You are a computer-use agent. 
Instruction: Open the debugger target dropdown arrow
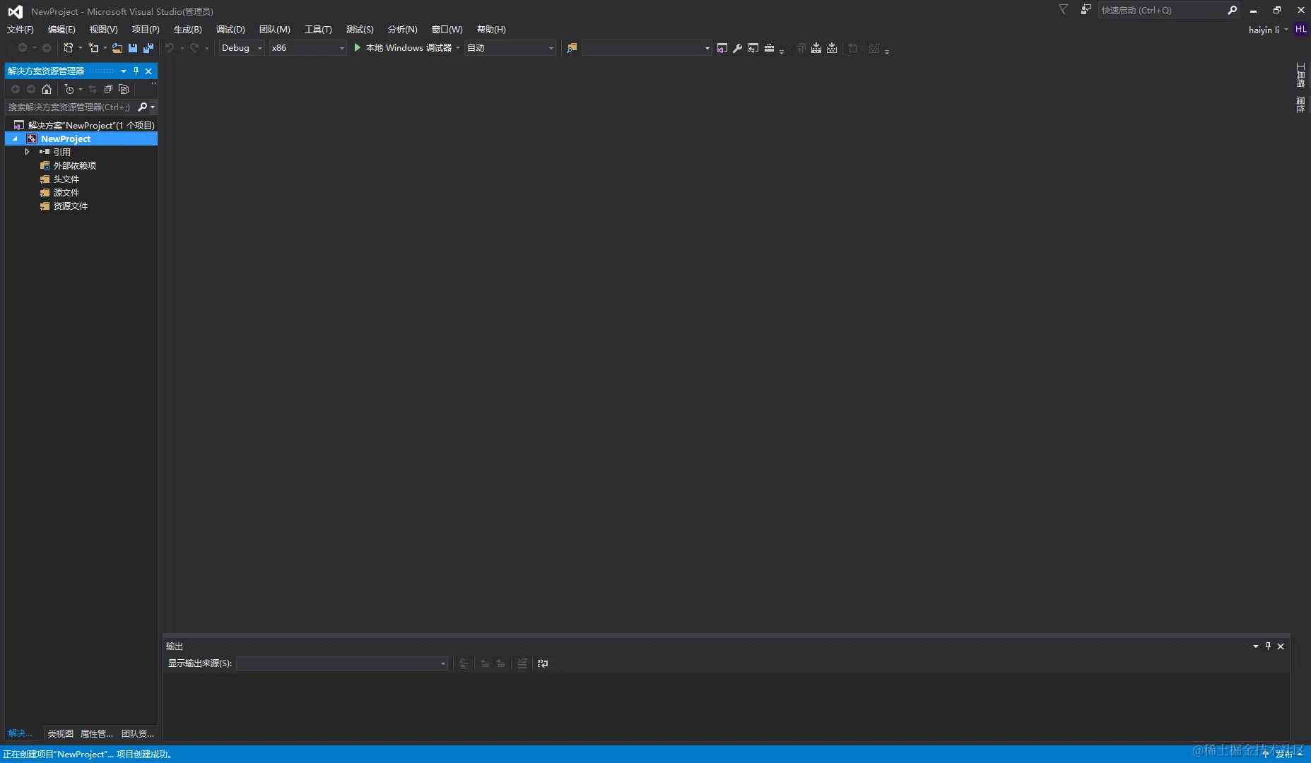[x=458, y=48]
